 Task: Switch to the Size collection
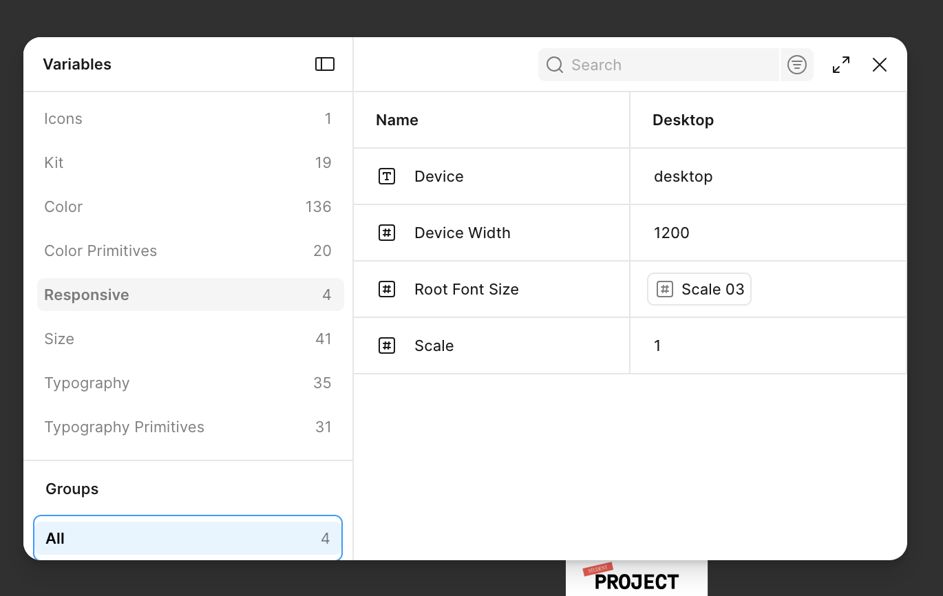191,339
